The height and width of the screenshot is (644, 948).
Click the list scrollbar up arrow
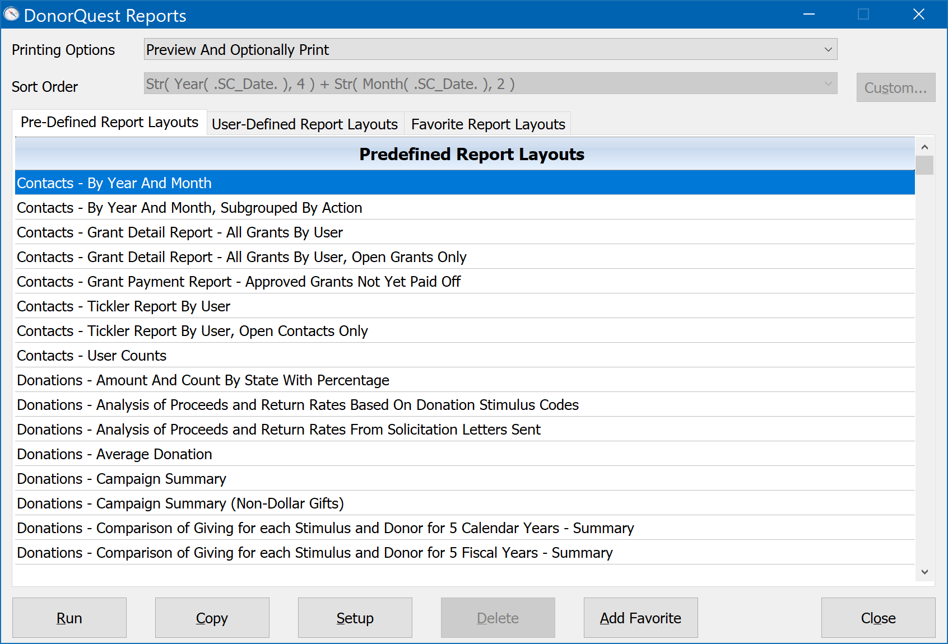[924, 147]
